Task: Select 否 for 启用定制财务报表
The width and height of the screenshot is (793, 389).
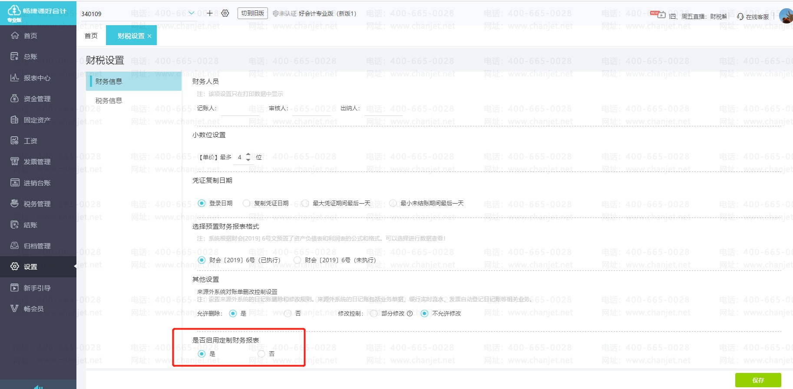Action: point(261,354)
